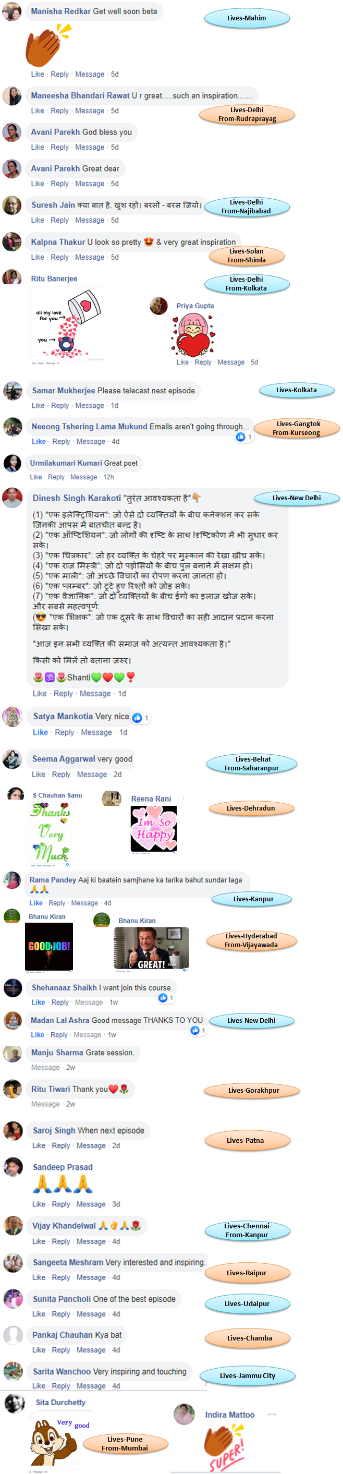The width and height of the screenshot is (343, 1474).
Task: Click the Lives-Mahim location label
Action: [x=247, y=18]
